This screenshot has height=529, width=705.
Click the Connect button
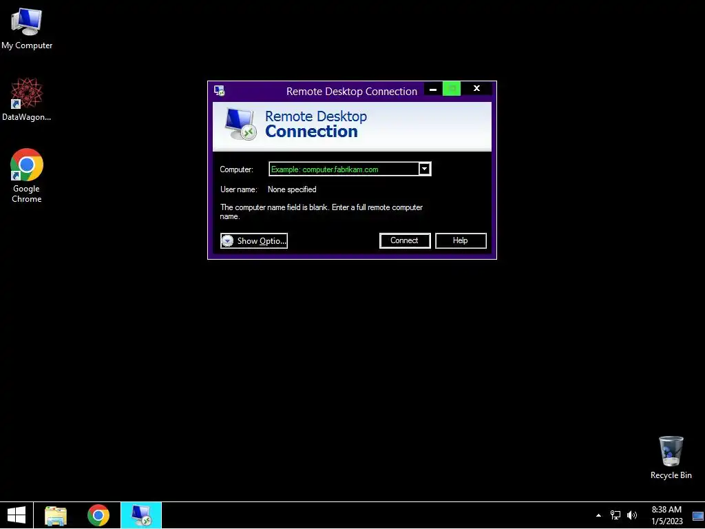[405, 240]
